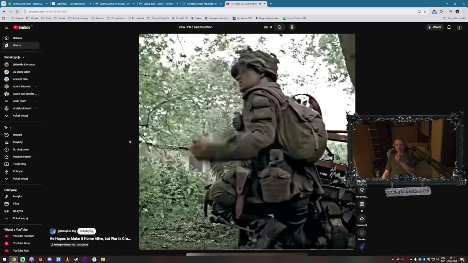
Task: Open VLC from the taskbar
Action: [x=67, y=259]
